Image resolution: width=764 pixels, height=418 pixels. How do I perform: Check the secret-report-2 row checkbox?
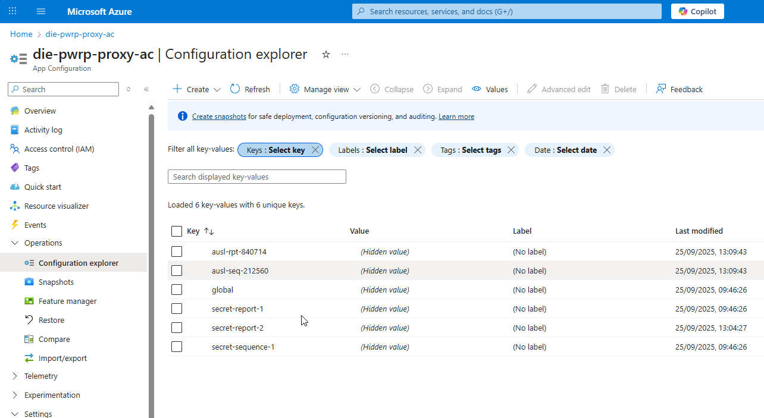[177, 328]
